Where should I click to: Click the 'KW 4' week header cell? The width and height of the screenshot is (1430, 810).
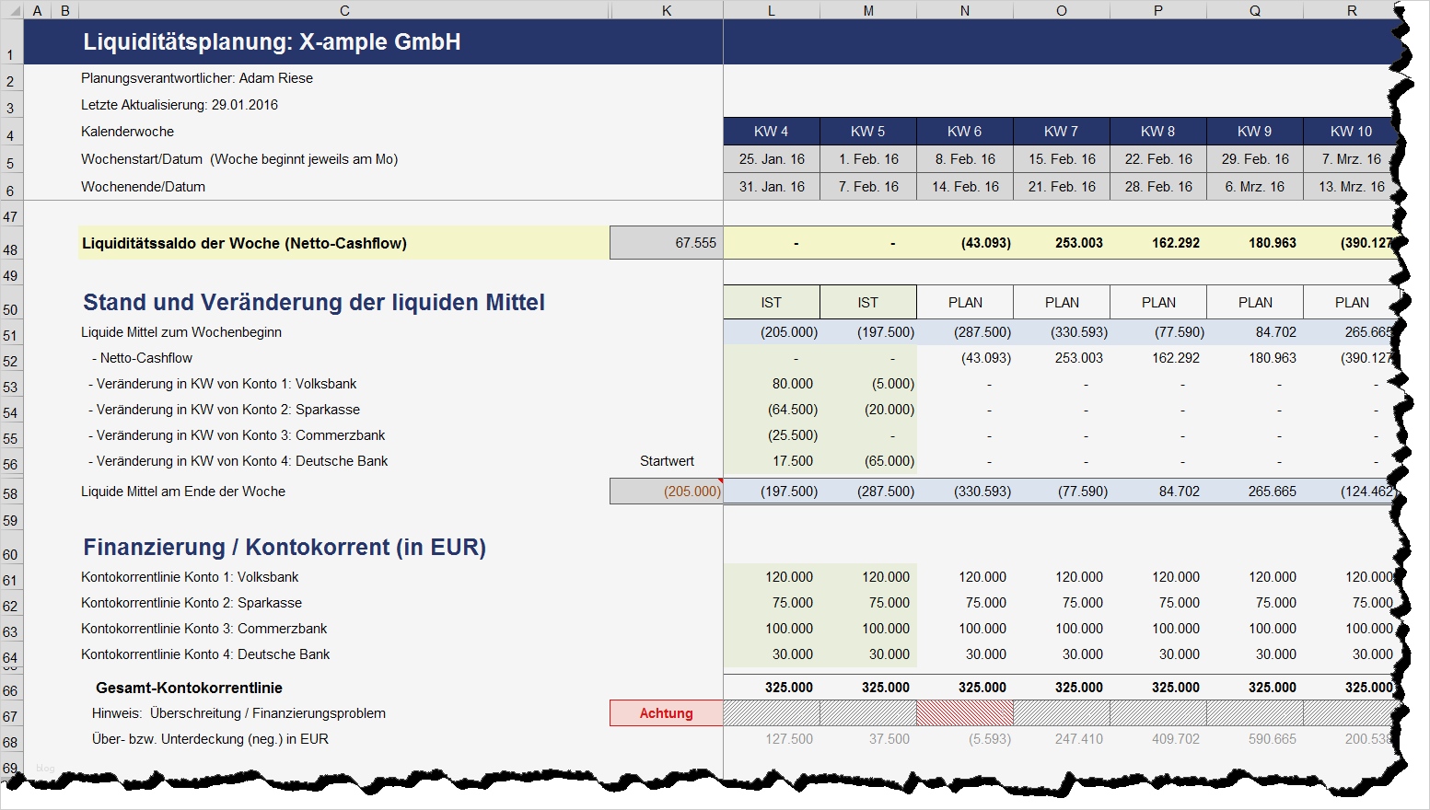[x=771, y=131]
